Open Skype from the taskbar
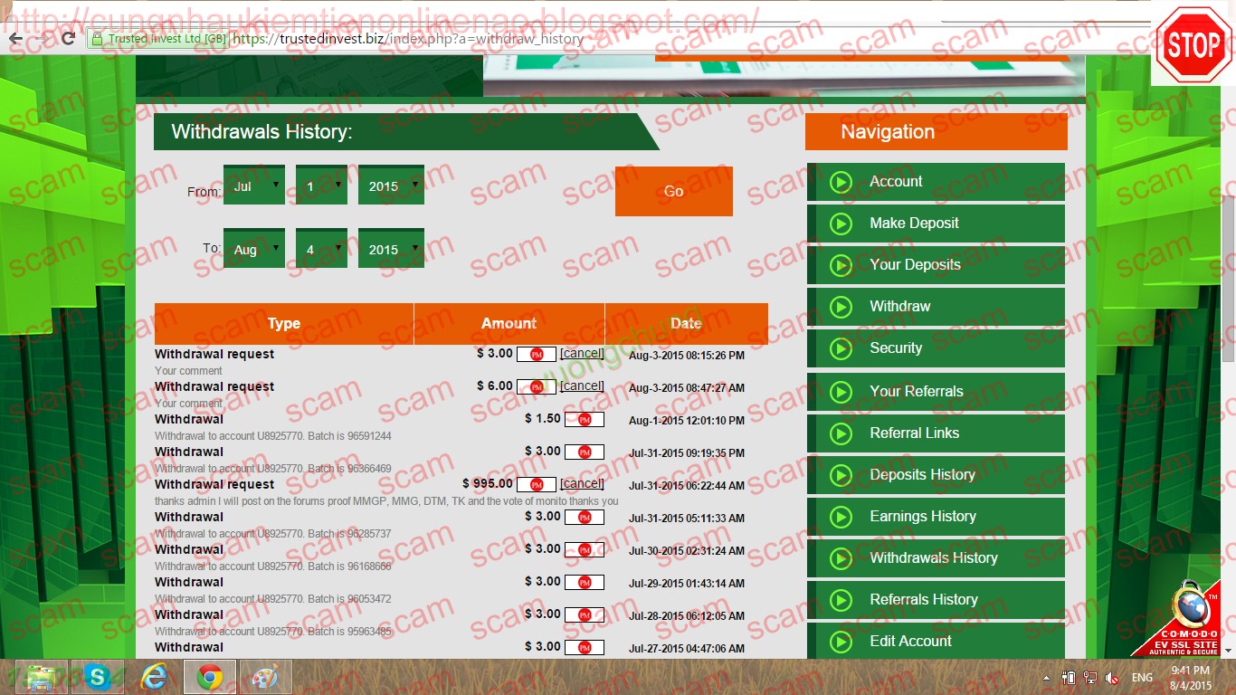This screenshot has height=695, width=1236. pos(97,677)
